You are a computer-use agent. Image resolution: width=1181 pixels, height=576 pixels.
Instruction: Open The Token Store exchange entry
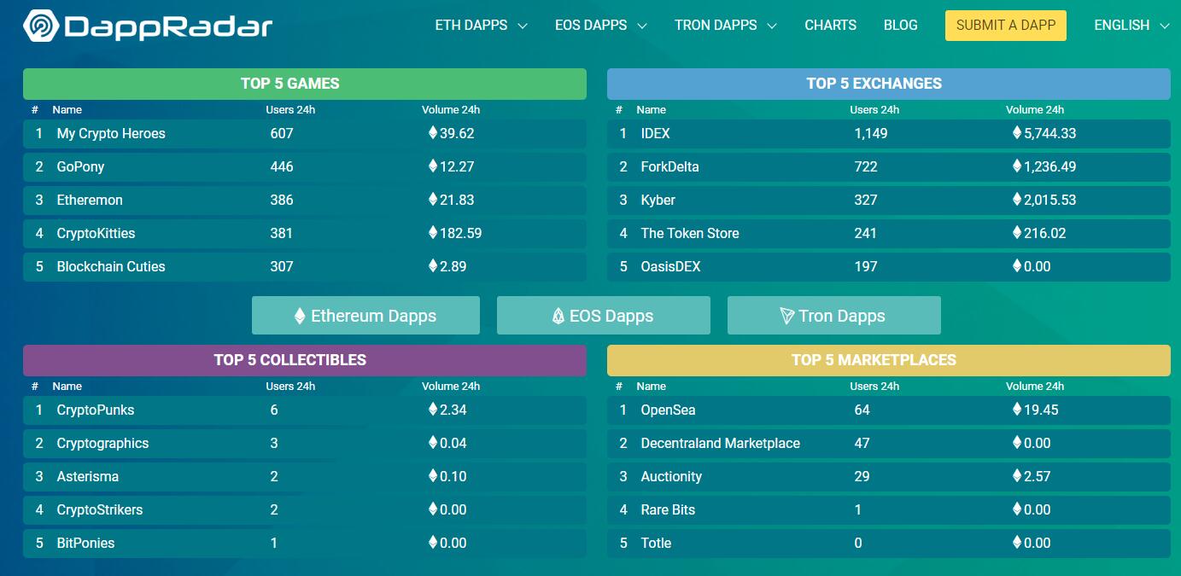tap(889, 234)
